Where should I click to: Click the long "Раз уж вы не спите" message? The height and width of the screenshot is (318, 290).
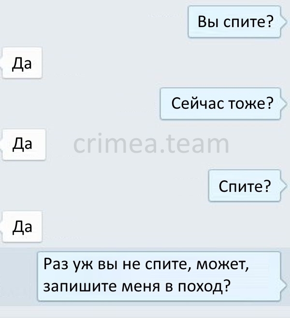(159, 276)
